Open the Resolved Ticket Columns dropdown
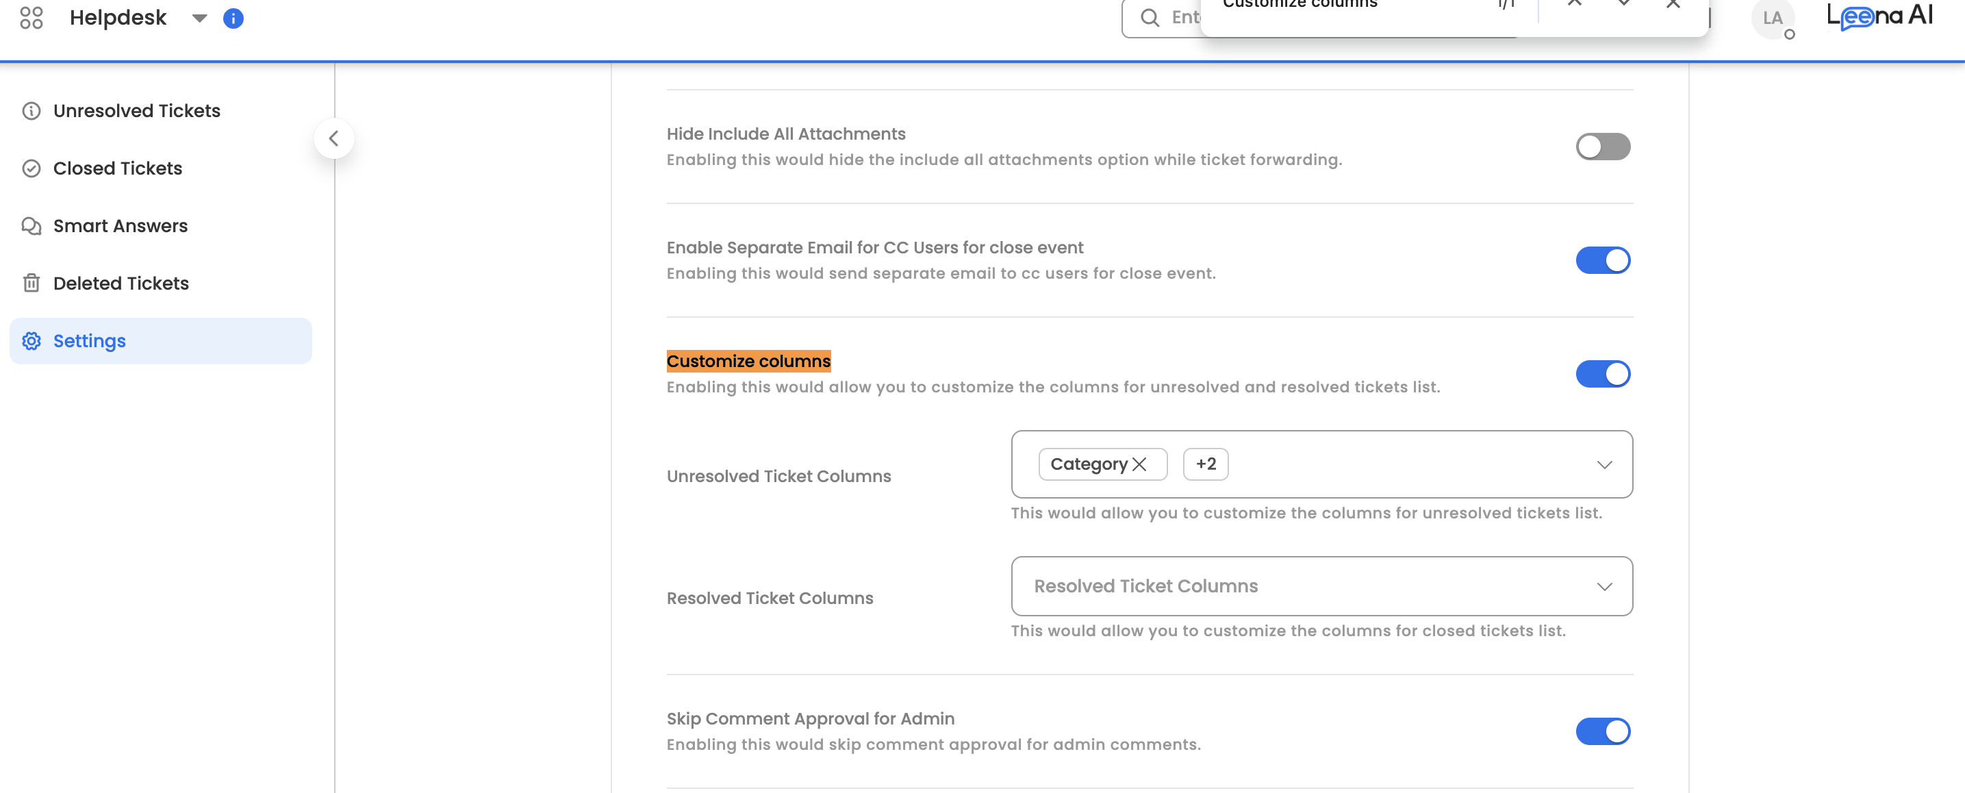Viewport: 1965px width, 793px height. [x=1321, y=586]
